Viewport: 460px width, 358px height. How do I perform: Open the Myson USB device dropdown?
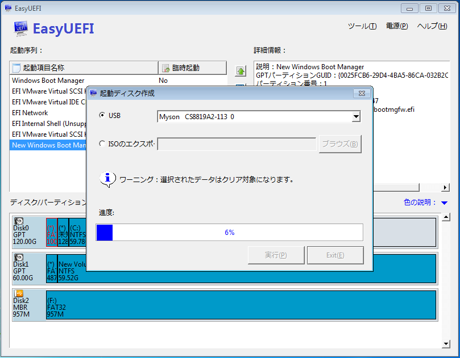point(356,116)
